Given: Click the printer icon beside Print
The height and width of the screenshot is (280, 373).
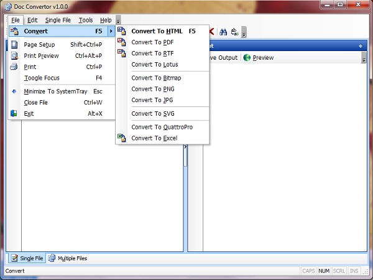Looking at the screenshot, I should (14, 67).
